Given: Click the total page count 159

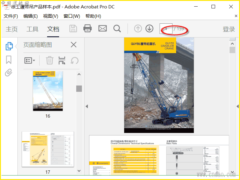Looking at the screenshot, I should 181,28.
